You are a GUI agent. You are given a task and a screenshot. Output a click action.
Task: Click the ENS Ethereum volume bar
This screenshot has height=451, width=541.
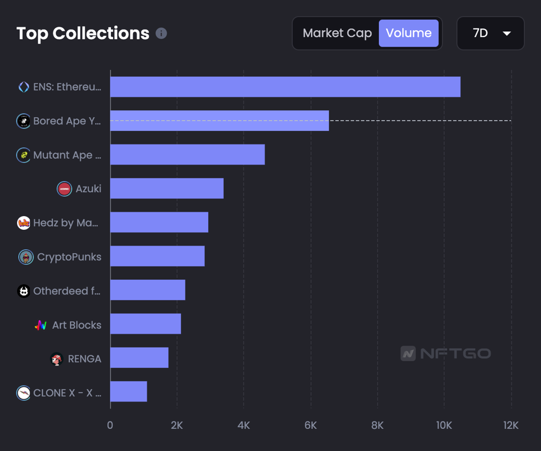pyautogui.click(x=284, y=87)
